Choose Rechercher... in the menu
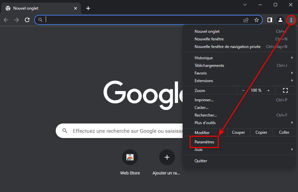The height and width of the screenshot is (192, 298). click(239, 115)
